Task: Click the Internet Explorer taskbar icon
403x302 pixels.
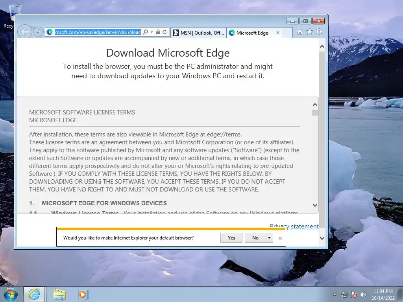Action: click(x=35, y=294)
